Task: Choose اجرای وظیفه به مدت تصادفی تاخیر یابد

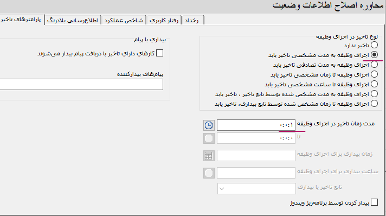Action: click(x=374, y=65)
